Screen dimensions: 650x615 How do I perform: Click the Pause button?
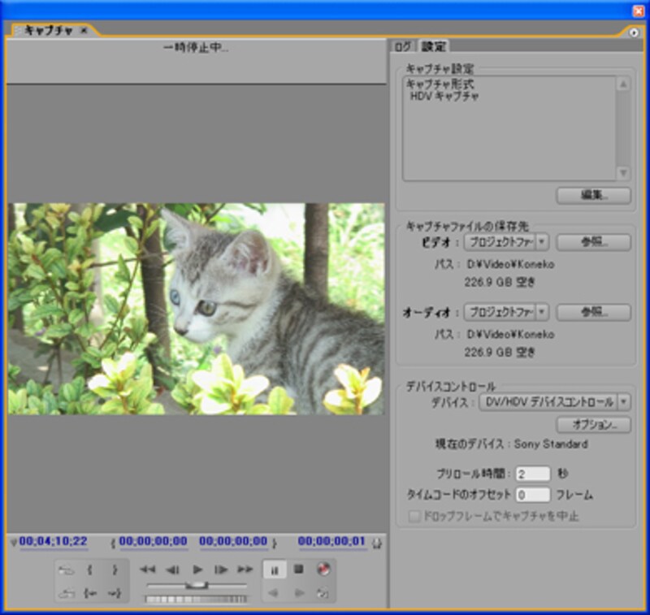(x=275, y=570)
